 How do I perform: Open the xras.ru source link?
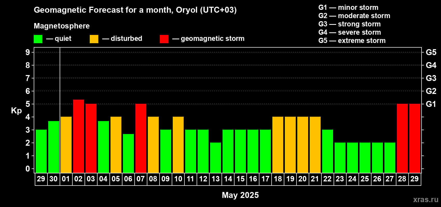426,199
